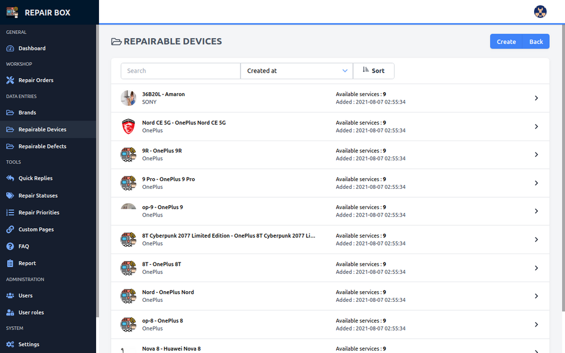Click the Repair Box logo icon

12,12
